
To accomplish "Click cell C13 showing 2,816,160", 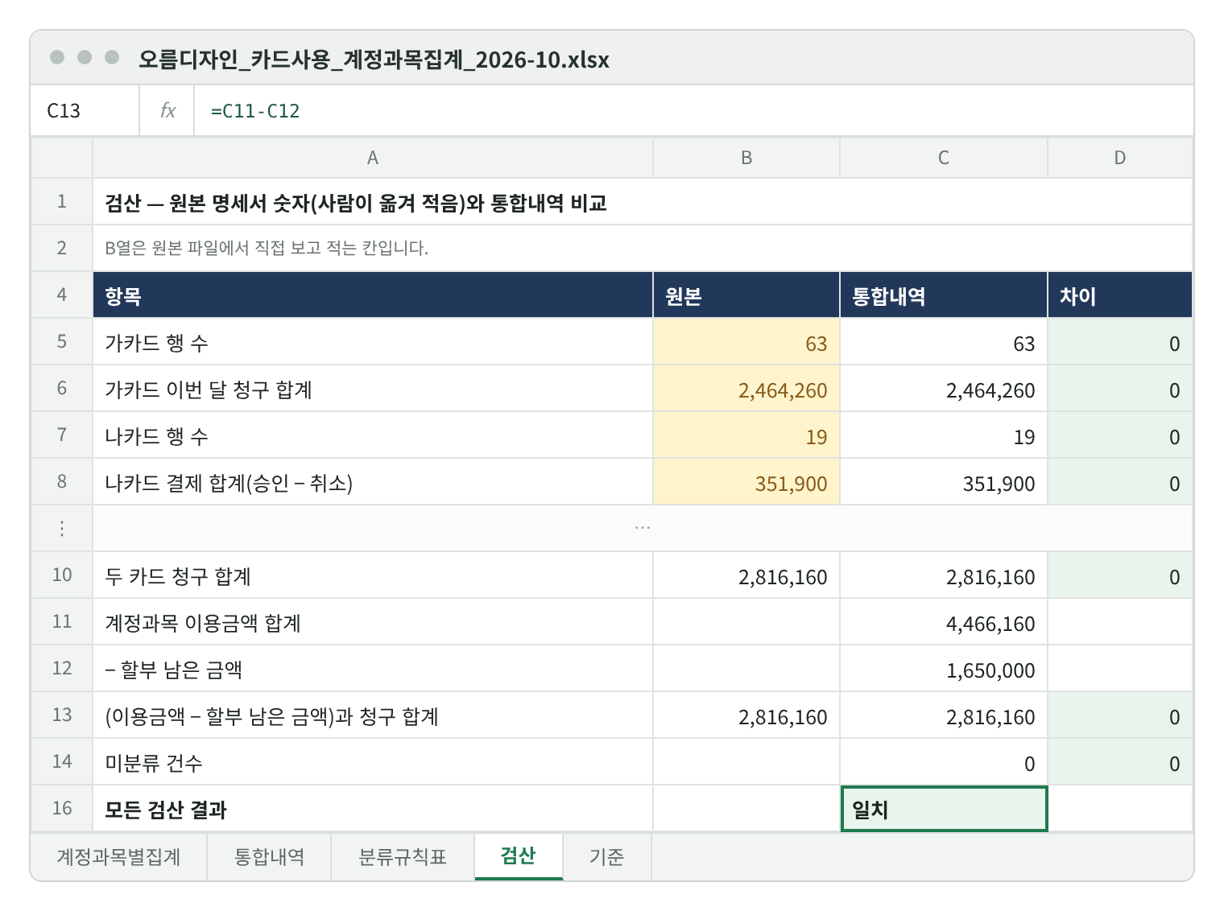I will pos(944,715).
